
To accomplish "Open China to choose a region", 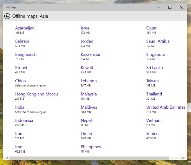I will tap(20, 81).
